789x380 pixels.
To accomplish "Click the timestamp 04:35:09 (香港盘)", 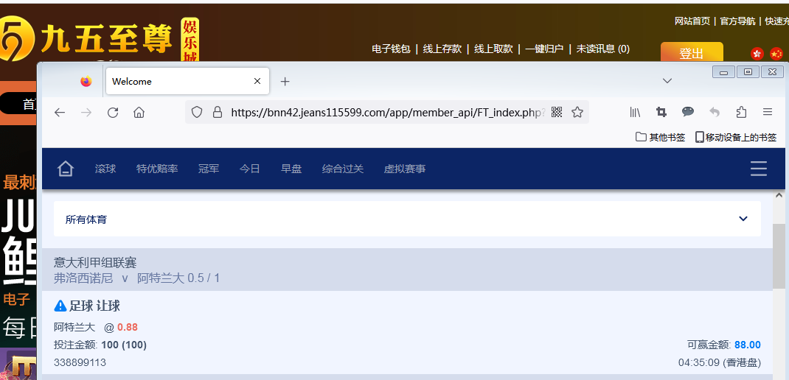I will point(719,362).
